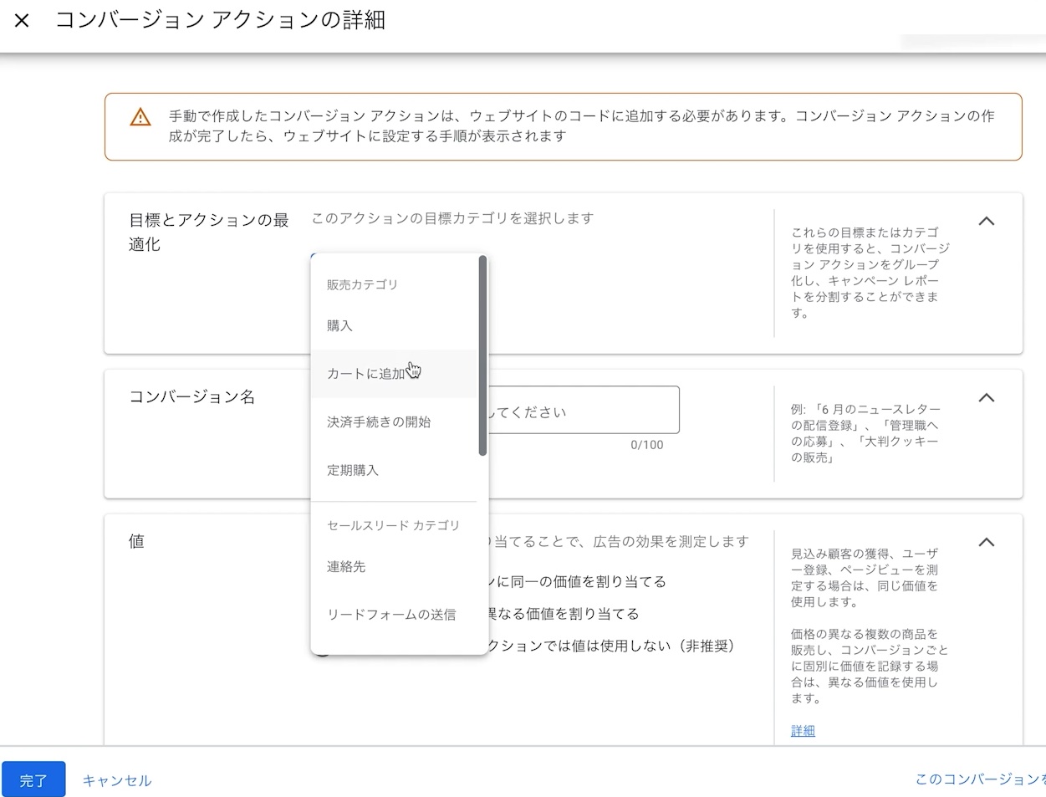
Task: Collapse the コンバージョン名 section
Action: (987, 398)
